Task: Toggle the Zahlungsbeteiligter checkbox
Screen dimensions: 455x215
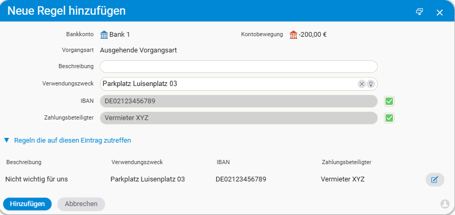Action: point(389,118)
